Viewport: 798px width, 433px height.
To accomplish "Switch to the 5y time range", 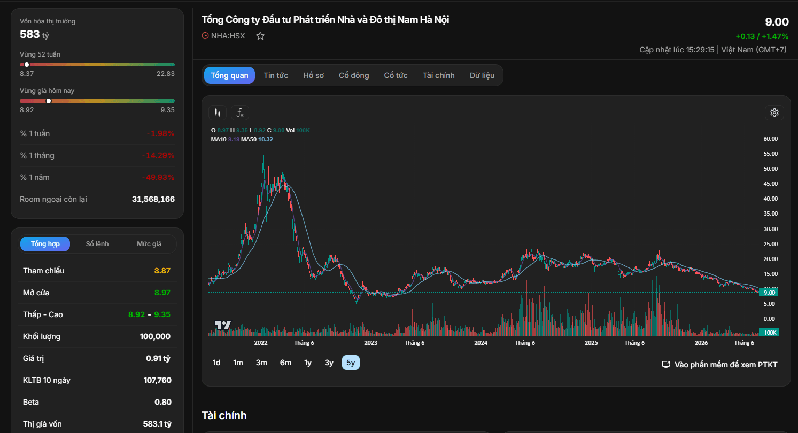I will pos(351,363).
